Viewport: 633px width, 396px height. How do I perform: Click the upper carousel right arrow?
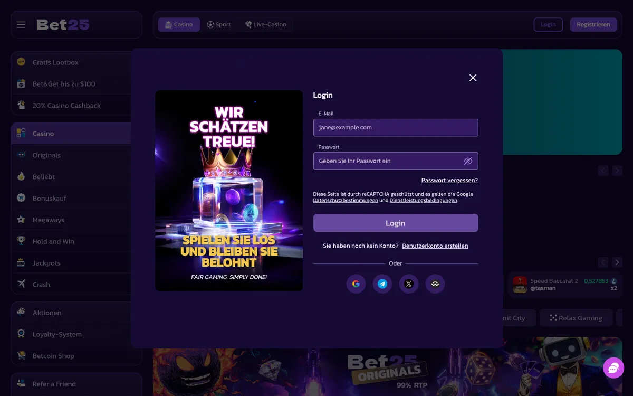(x=617, y=171)
